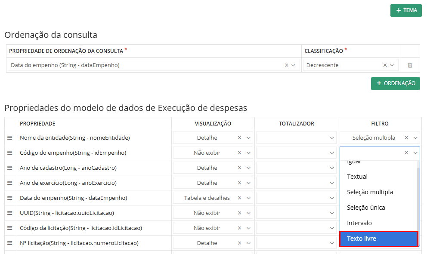Choose Seleção única filter option
Screen dimensions: 427x254
click(378, 208)
